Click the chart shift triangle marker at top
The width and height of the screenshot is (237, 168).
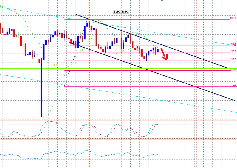tap(162, 1)
